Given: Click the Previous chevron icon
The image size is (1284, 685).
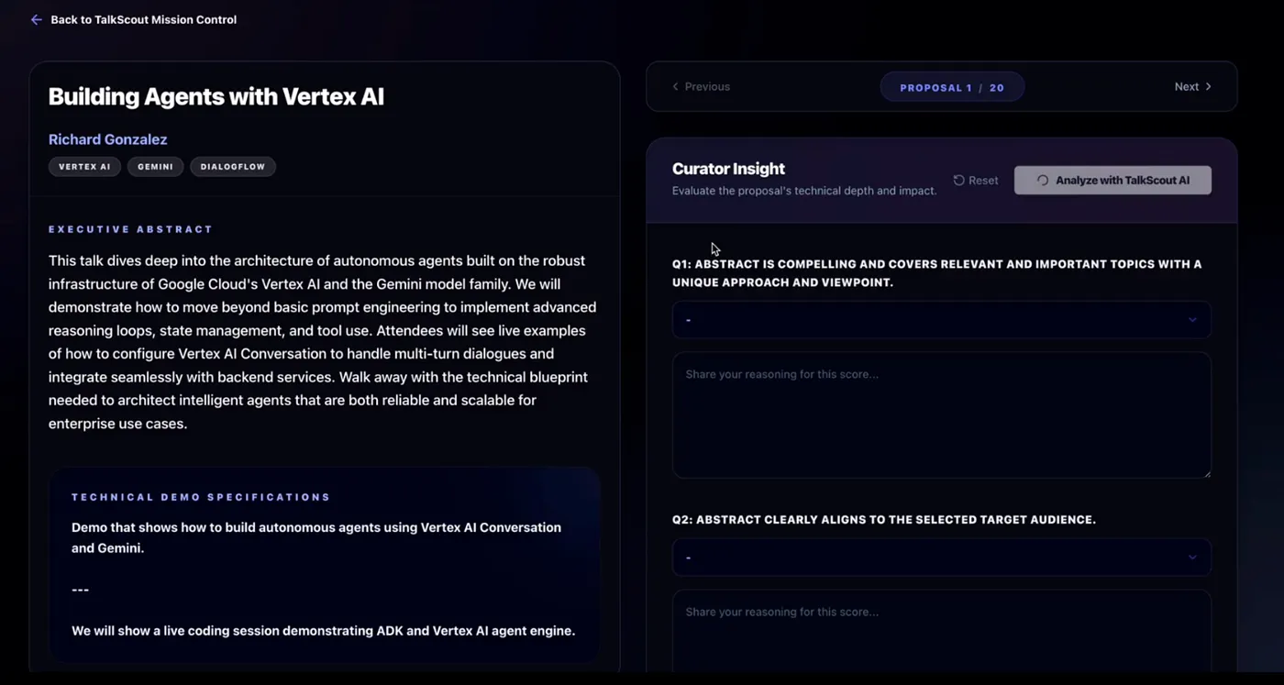Looking at the screenshot, I should [676, 86].
